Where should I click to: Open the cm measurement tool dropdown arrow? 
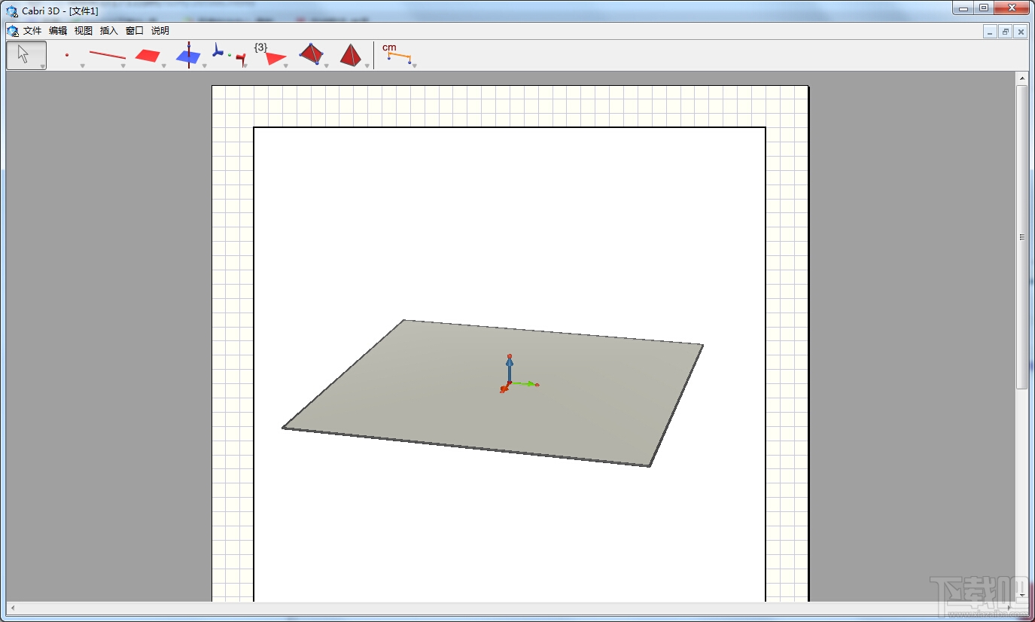point(414,66)
